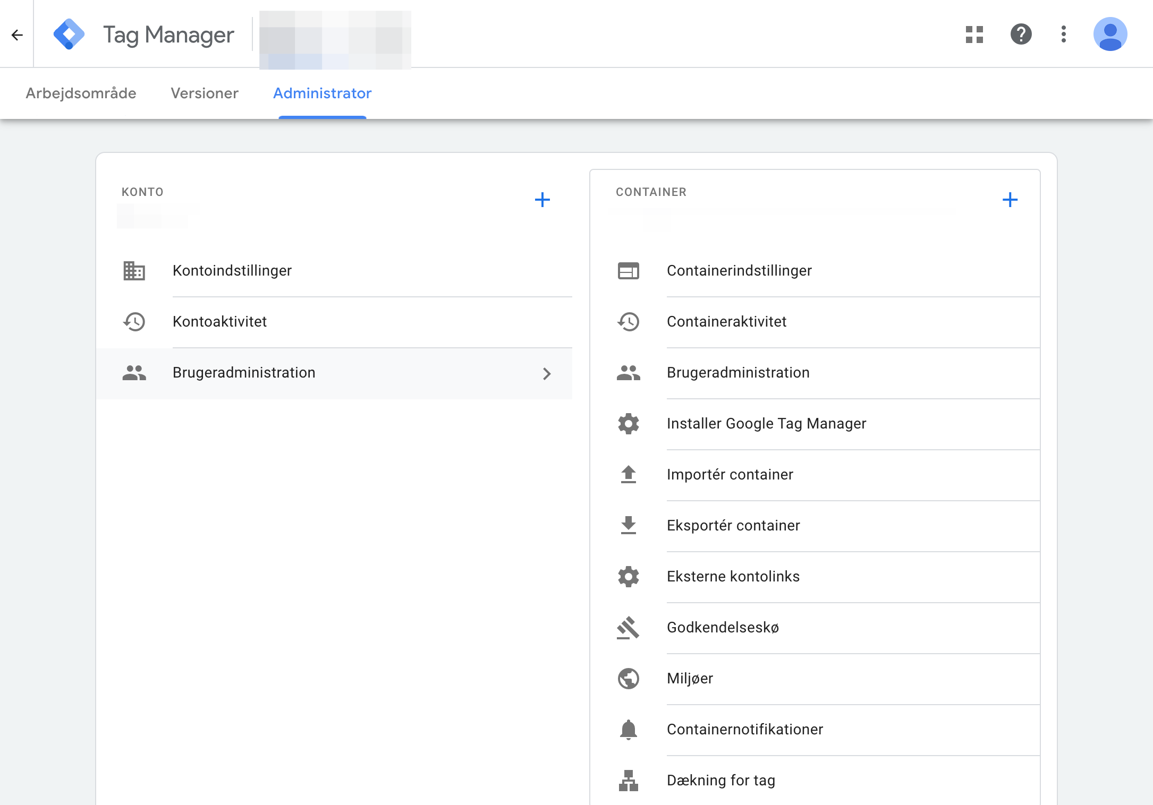The image size is (1153, 805).
Task: Click the Containeraktivitet history icon
Action: coord(628,322)
